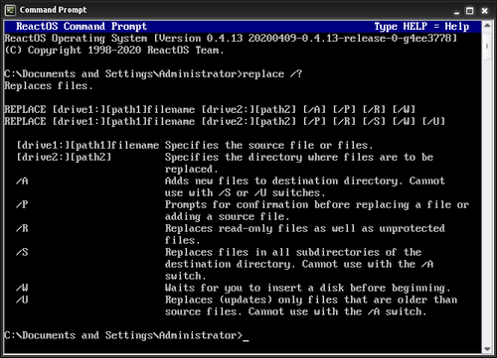The height and width of the screenshot is (358, 497).
Task: Click the empty scrollbar track below the thumb
Action: (487, 201)
